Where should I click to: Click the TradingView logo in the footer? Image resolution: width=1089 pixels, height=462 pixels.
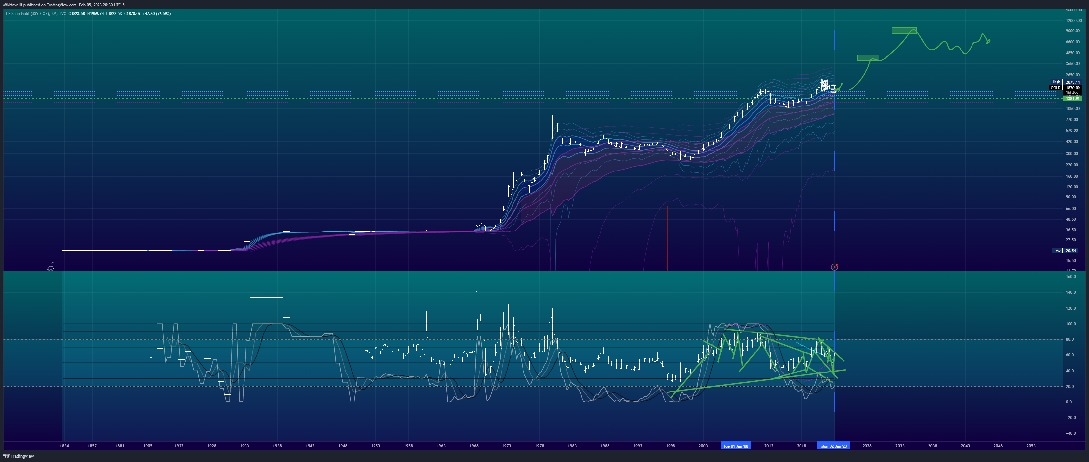[x=19, y=456]
